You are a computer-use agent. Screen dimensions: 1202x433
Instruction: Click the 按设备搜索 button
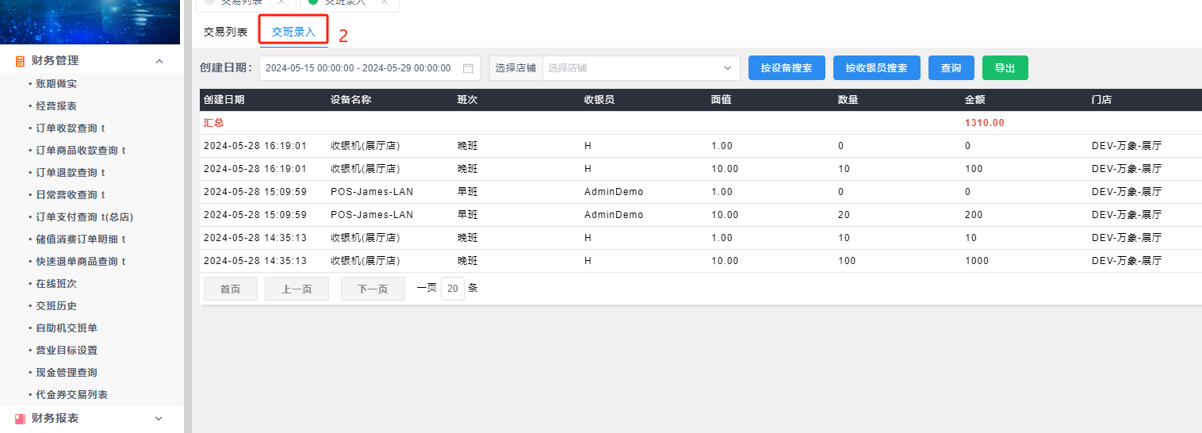tap(787, 68)
